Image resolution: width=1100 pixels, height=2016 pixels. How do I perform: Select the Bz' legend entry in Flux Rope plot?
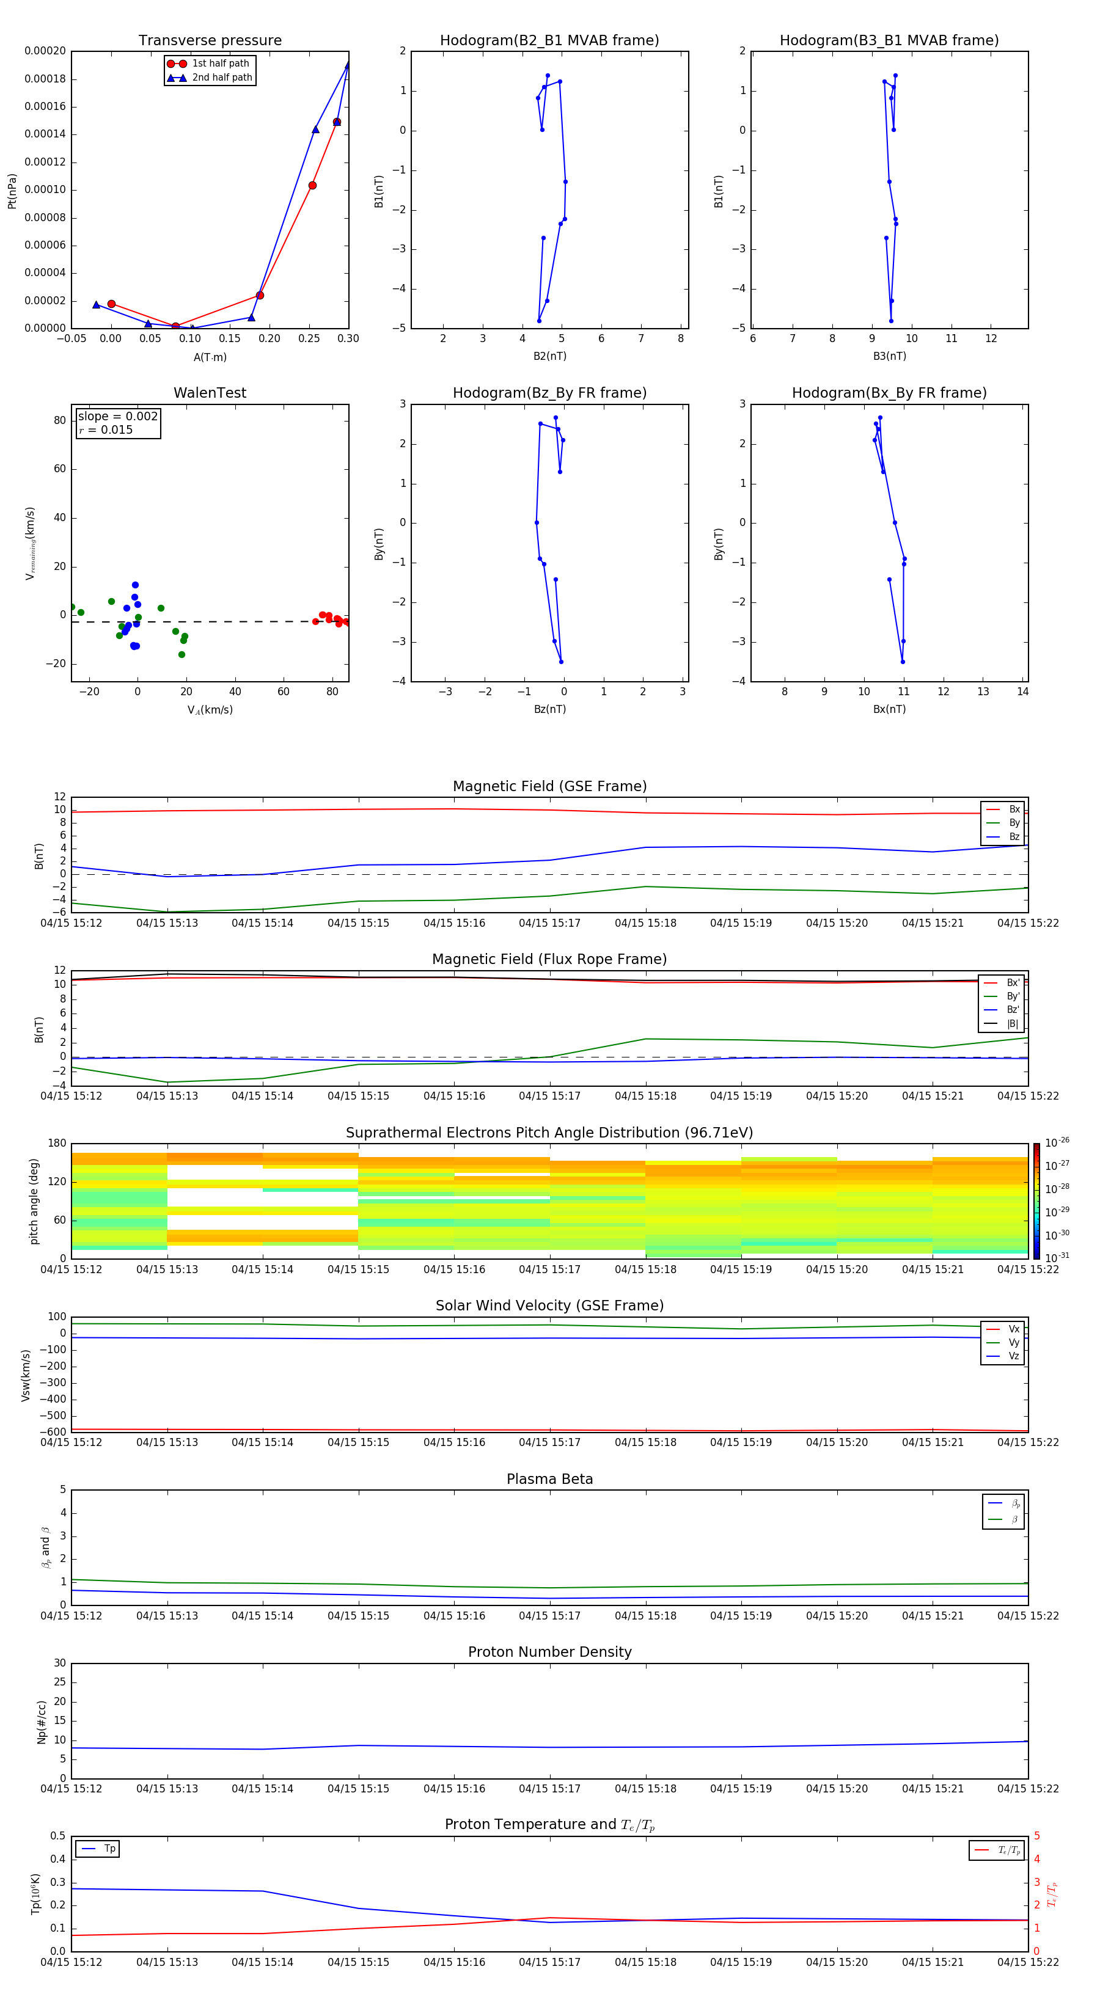[1002, 1010]
